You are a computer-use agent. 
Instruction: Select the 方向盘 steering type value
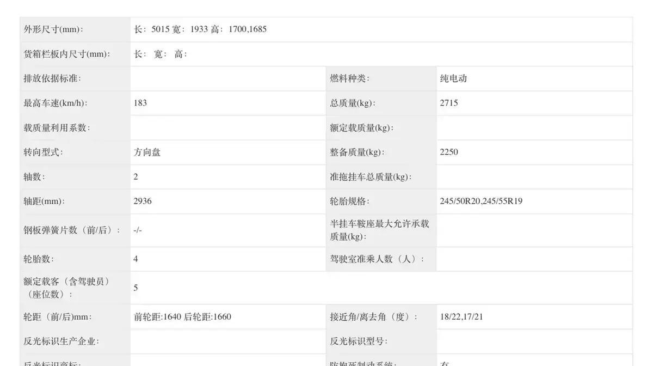tap(146, 151)
